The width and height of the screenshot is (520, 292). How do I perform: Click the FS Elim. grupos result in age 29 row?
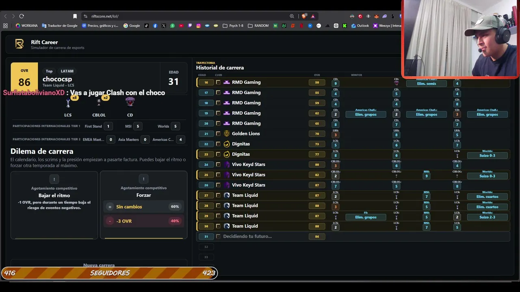tap(366, 217)
